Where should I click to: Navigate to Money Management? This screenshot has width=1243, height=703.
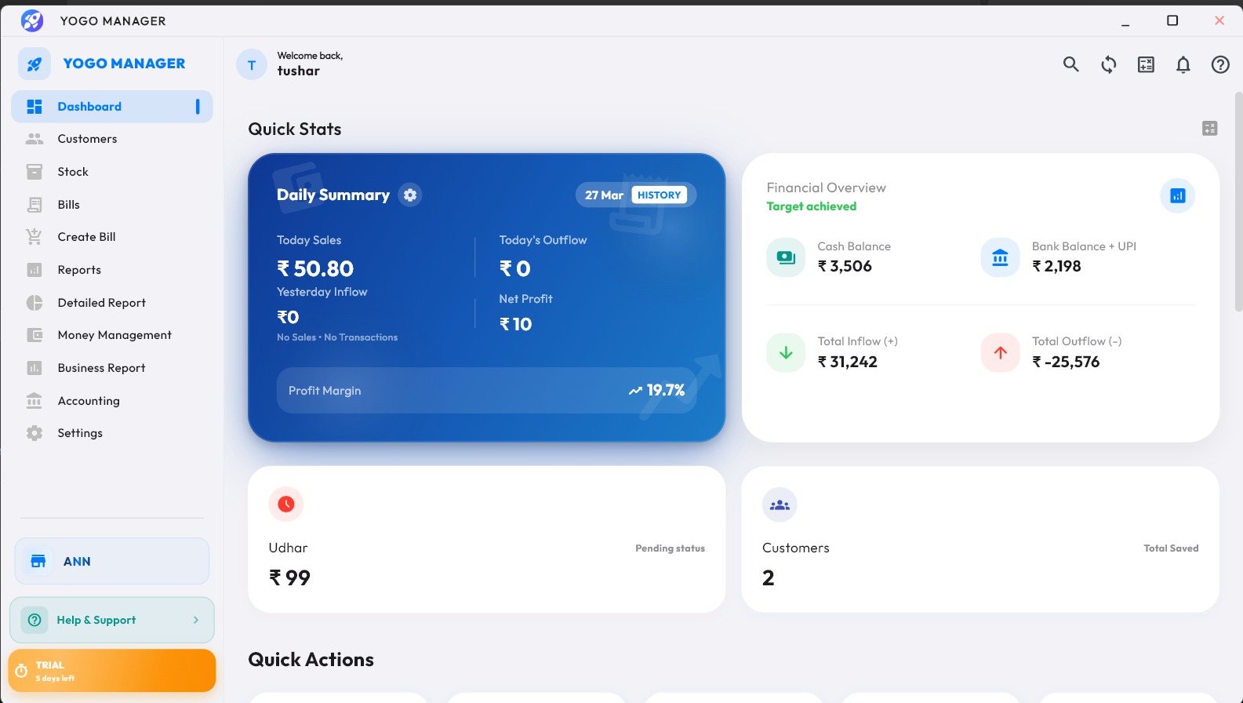tap(114, 335)
